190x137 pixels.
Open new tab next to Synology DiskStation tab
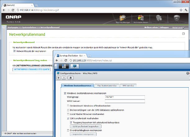[x=89, y=56]
